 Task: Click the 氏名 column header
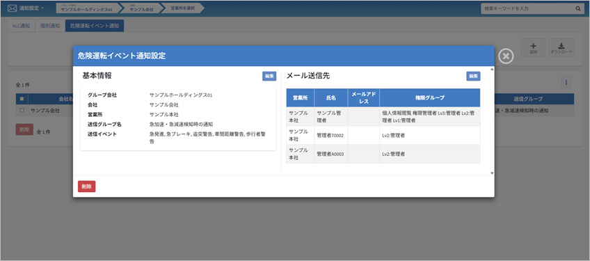pyautogui.click(x=331, y=98)
